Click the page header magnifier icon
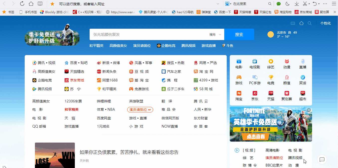 (310, 23)
